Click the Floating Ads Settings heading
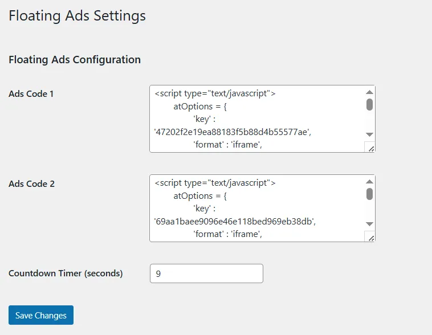The height and width of the screenshot is (335, 432). (x=77, y=15)
